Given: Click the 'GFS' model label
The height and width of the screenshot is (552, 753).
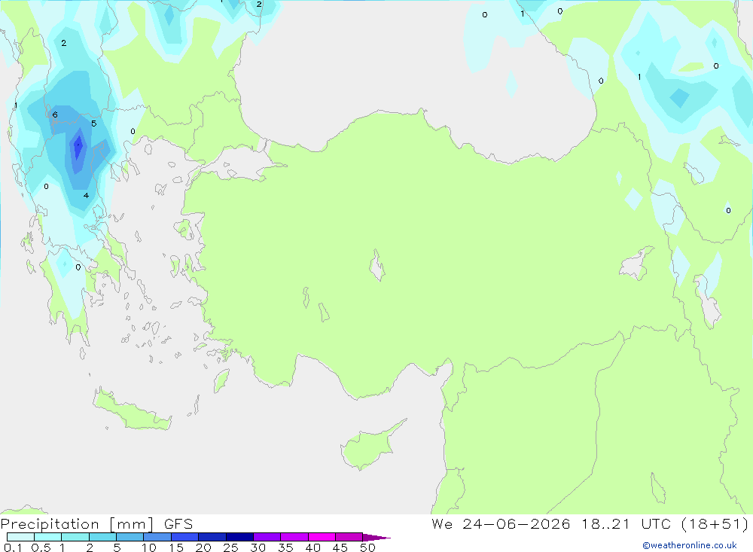Looking at the screenshot, I should (178, 524).
